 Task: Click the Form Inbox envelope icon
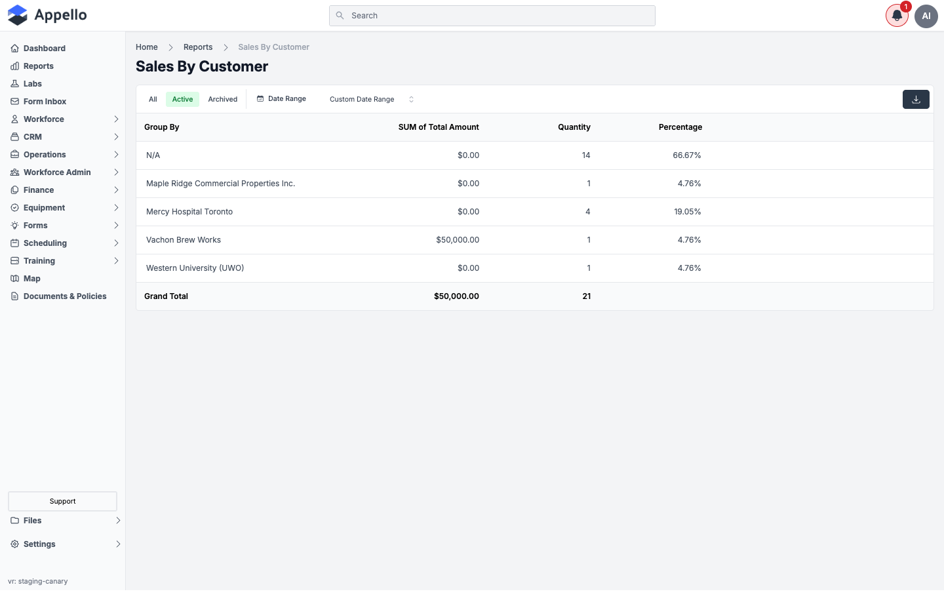point(14,102)
